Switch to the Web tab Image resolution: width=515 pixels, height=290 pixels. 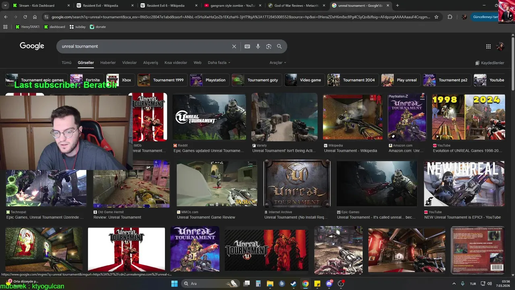point(198,63)
